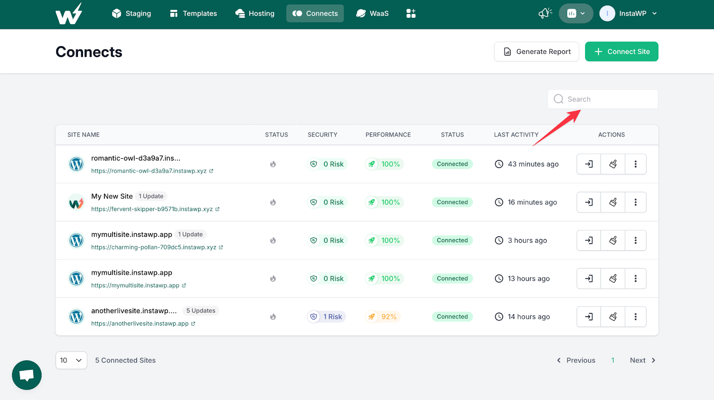Go to Templates in navigation
The width and height of the screenshot is (714, 400).
pos(194,13)
